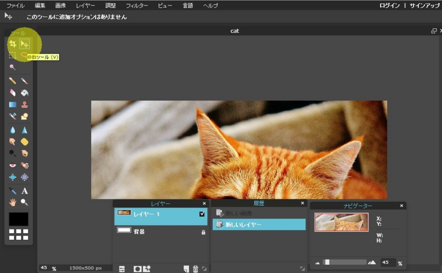Close the 履歴 panel
The image size is (442, 273).
[x=302, y=203]
